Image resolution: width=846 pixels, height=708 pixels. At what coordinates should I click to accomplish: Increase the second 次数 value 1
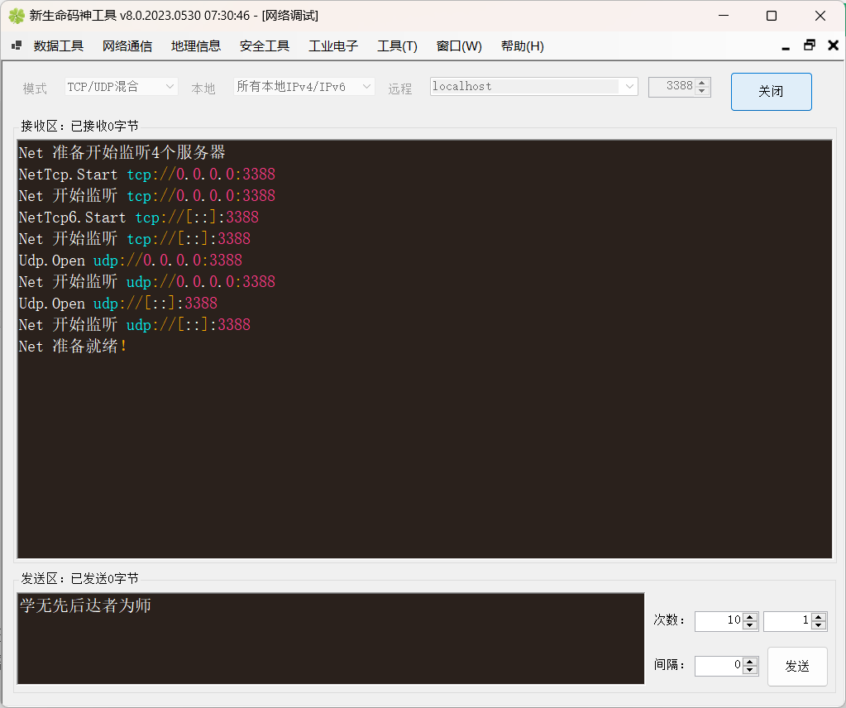click(x=818, y=617)
